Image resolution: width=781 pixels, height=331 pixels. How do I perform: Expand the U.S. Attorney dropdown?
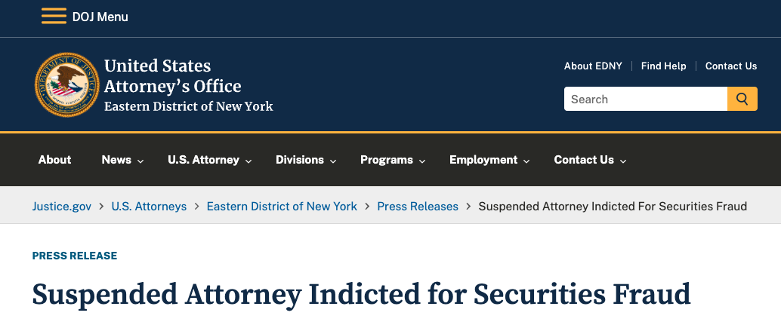[x=210, y=160]
